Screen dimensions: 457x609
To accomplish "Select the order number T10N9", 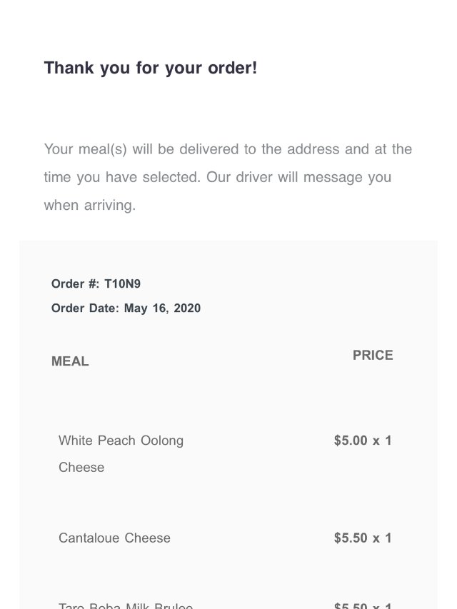I will 122,284.
